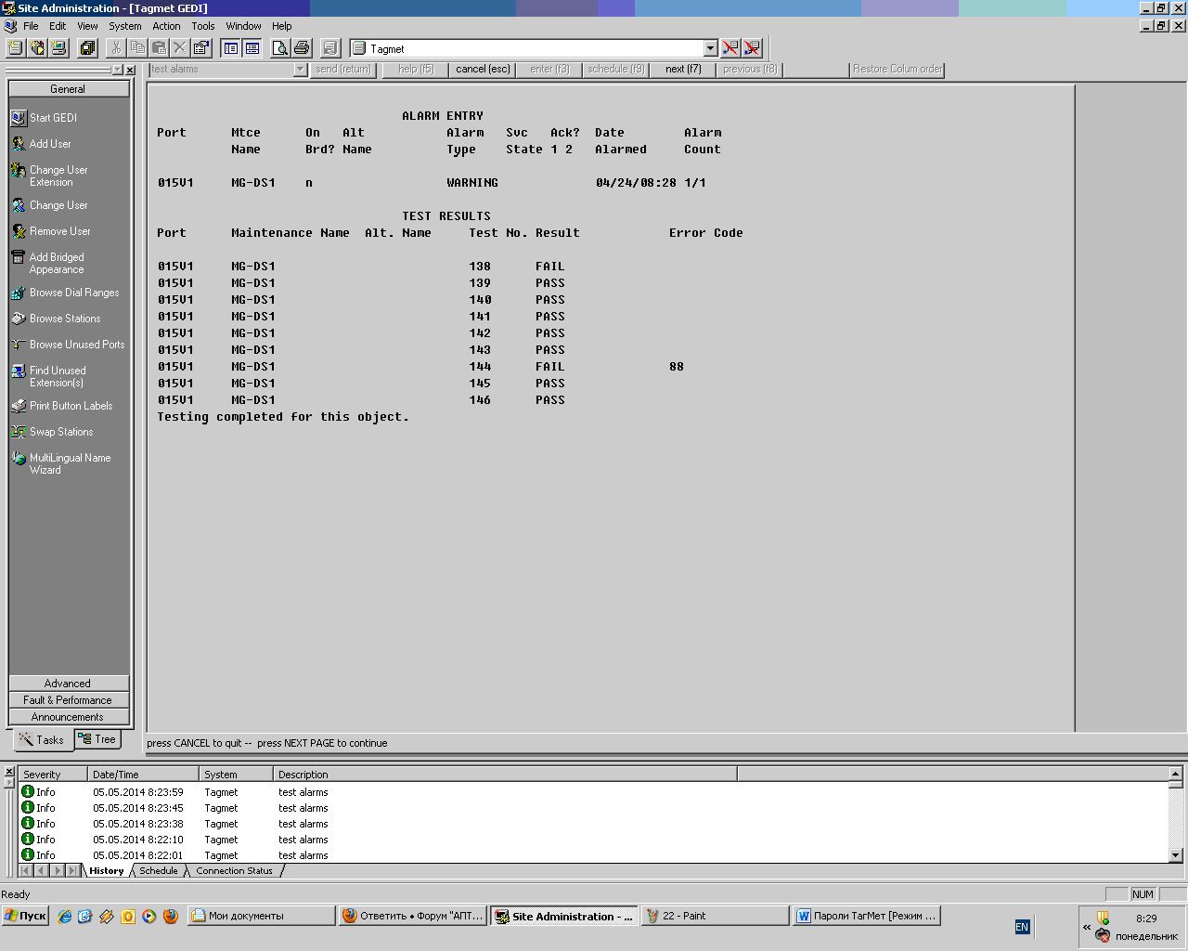Launch the MultiLingual Name Wizard icon
The height and width of the screenshot is (951, 1188).
click(x=19, y=459)
